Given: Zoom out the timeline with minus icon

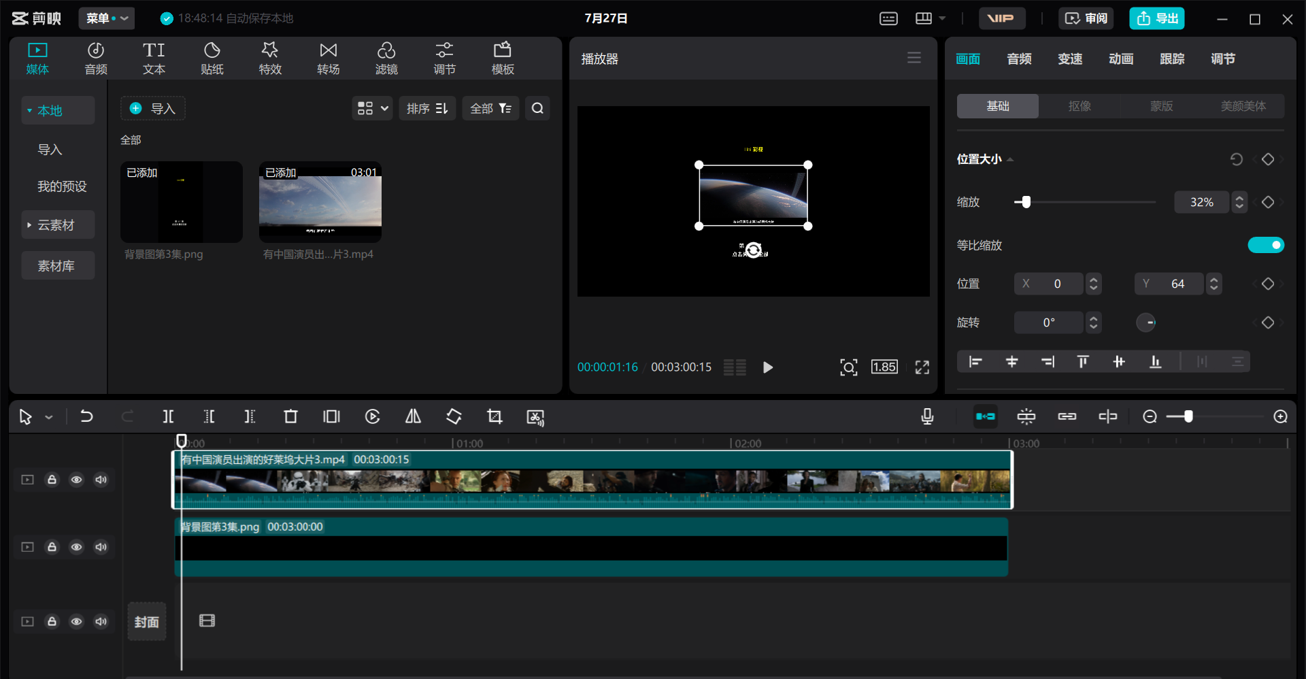Looking at the screenshot, I should coord(1150,416).
